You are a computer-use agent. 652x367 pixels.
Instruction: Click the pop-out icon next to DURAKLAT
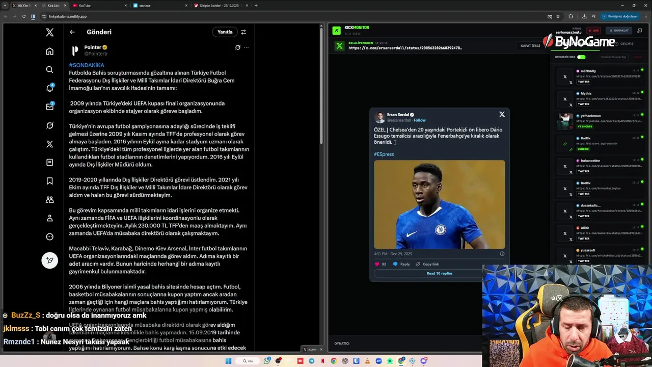[640, 31]
